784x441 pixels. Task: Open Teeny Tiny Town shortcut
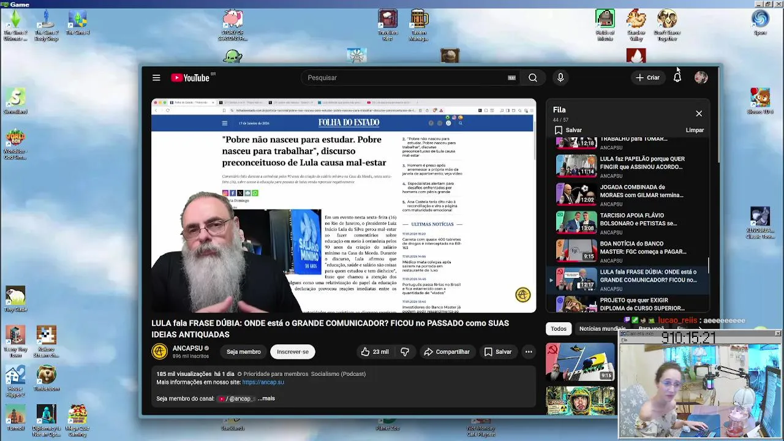pos(15,342)
